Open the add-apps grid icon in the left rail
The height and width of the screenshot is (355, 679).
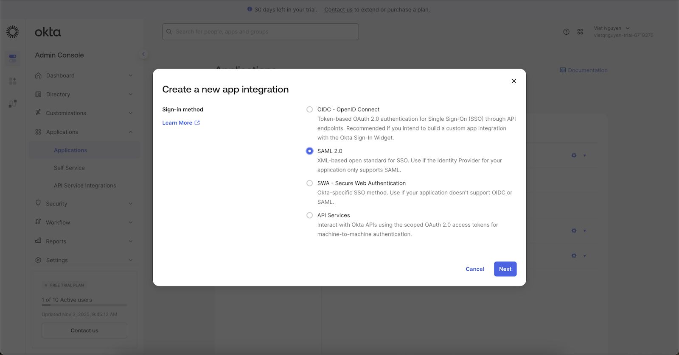(13, 81)
